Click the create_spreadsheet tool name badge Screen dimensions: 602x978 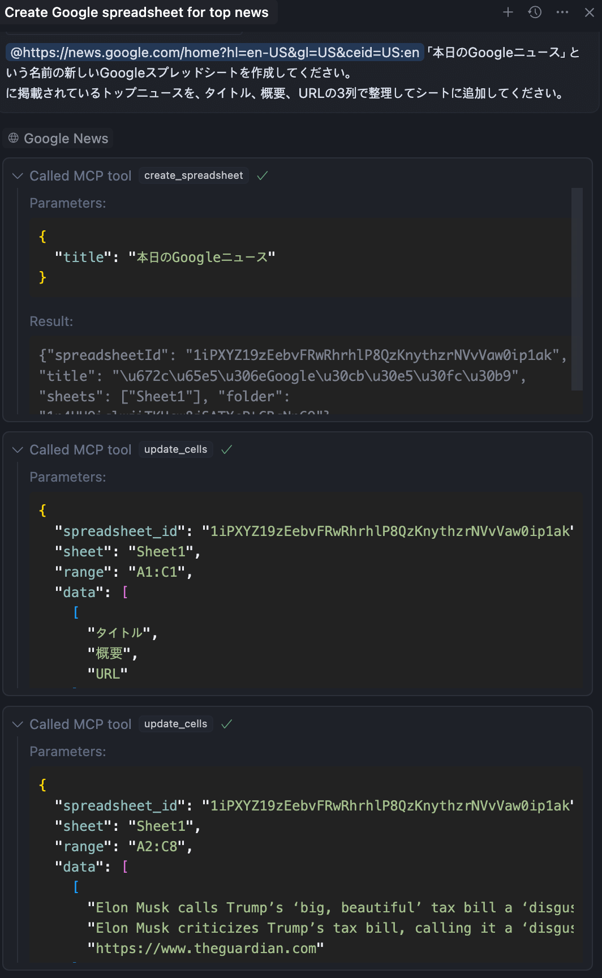(x=193, y=175)
